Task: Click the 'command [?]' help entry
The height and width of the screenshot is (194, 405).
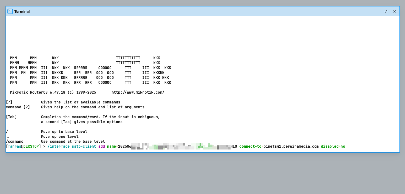Action: pos(18,107)
